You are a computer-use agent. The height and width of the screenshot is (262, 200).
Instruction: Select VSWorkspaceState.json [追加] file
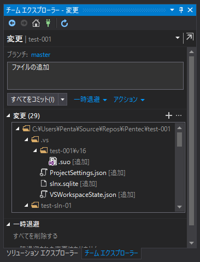point(87,195)
